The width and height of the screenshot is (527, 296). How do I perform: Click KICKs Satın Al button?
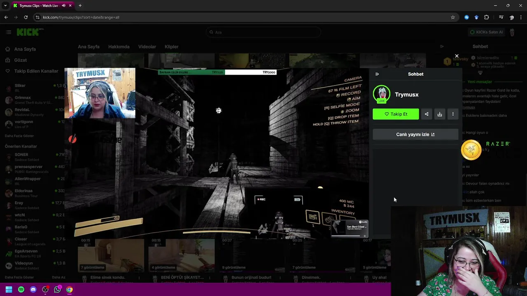click(486, 32)
